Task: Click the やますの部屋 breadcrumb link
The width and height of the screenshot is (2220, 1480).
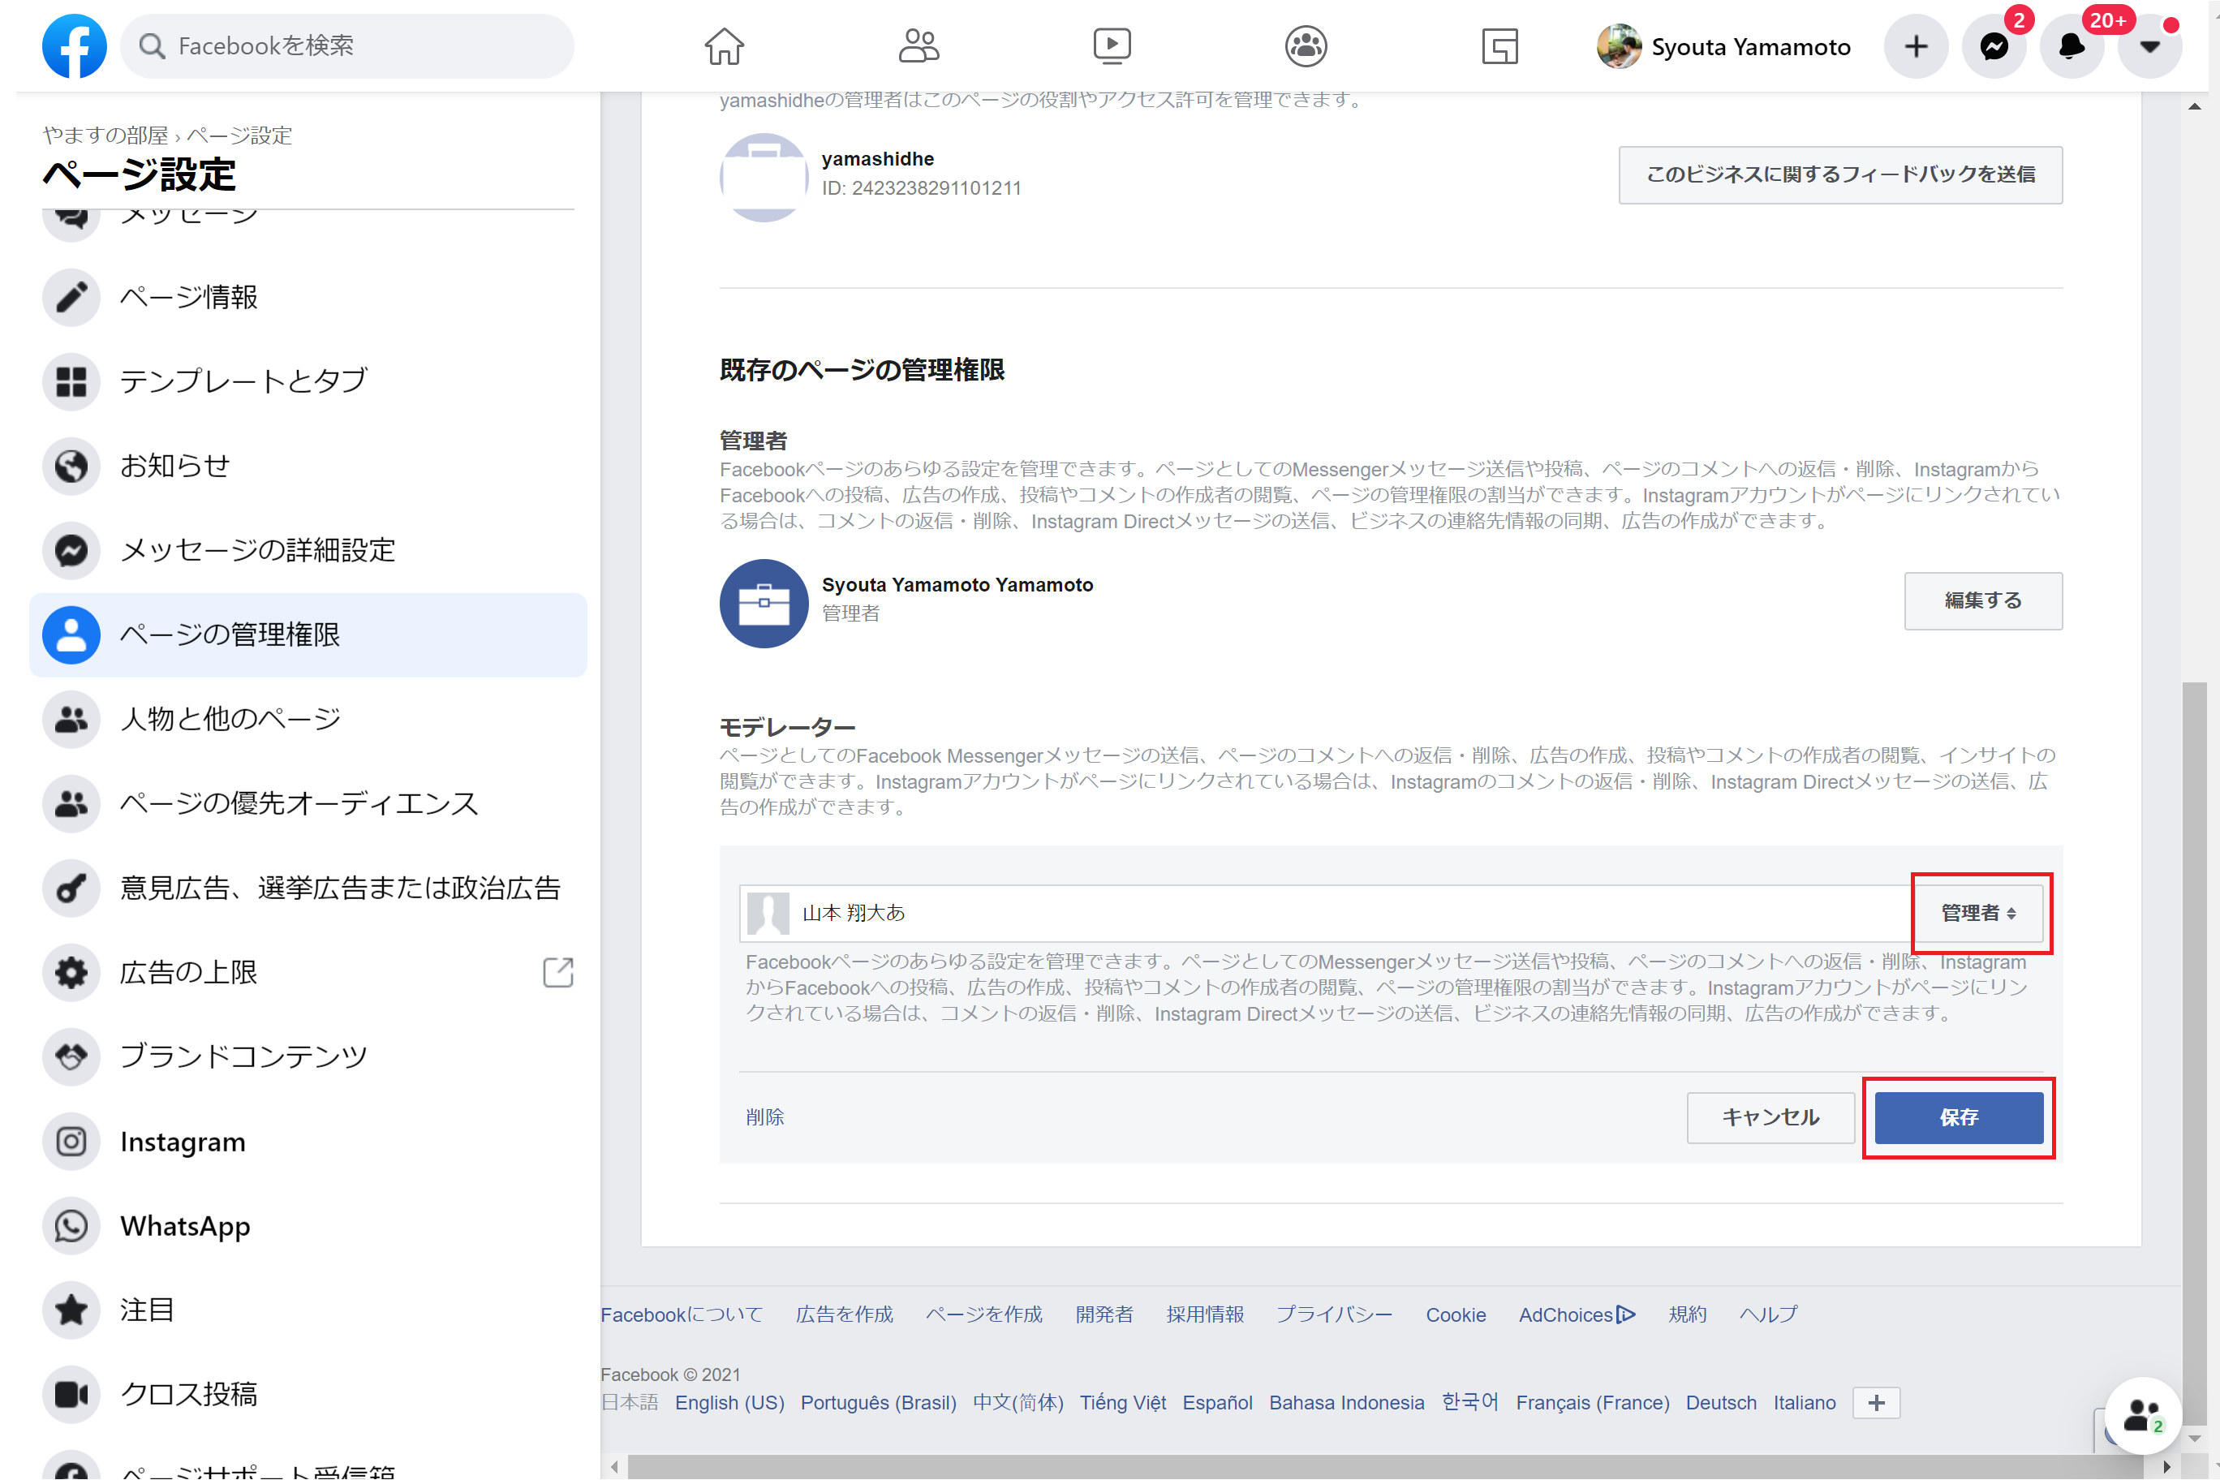Action: (105, 135)
